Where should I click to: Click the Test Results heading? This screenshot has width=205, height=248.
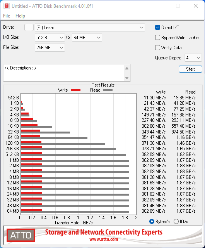(x=103, y=85)
